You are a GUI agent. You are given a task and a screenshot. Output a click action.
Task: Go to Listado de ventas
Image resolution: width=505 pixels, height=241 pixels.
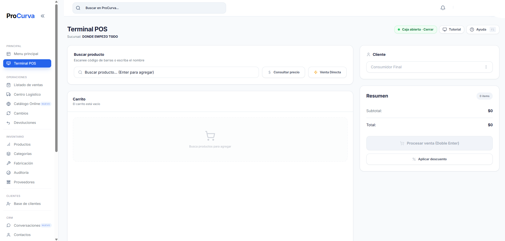pyautogui.click(x=27, y=85)
